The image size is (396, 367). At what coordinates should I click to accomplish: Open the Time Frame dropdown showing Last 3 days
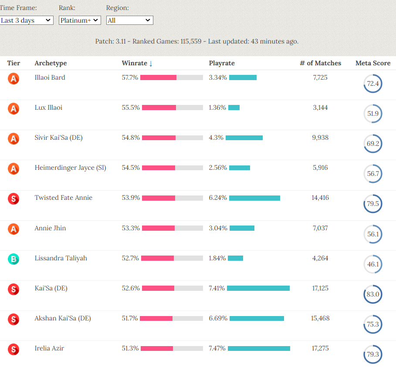click(x=26, y=20)
